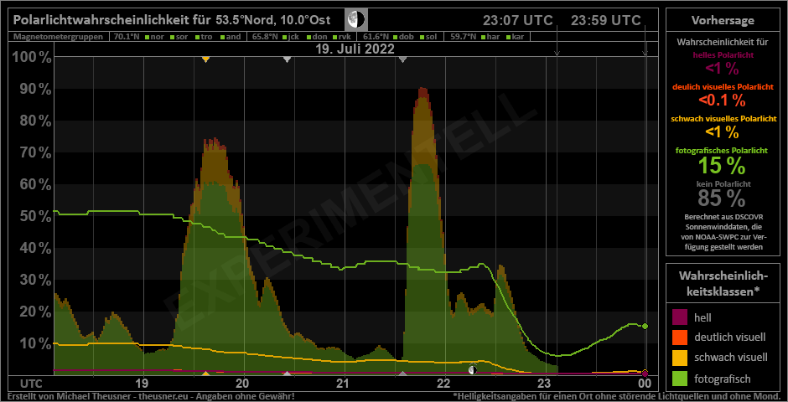Click the half-moon marker on the time axis

(x=474, y=368)
